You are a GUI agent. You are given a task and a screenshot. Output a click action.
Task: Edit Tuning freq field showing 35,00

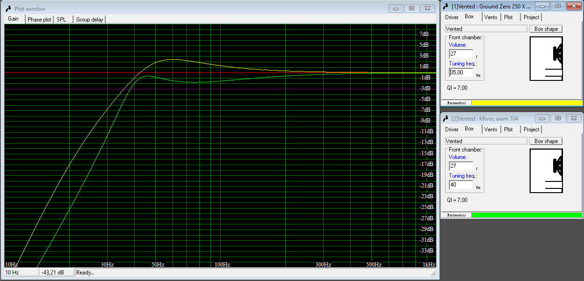point(461,72)
